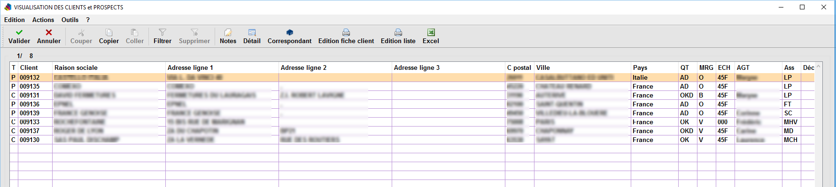Click the Copier toolbar icon

pos(109,32)
